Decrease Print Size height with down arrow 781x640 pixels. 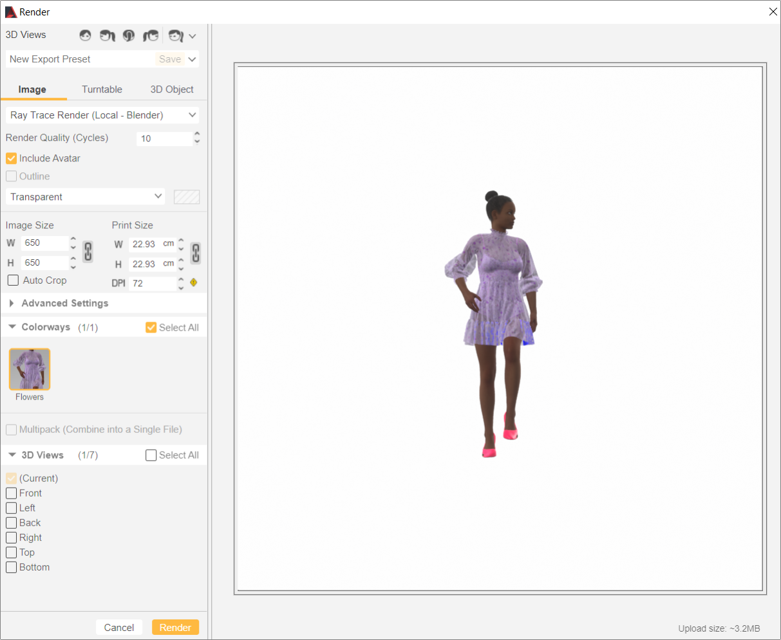[x=181, y=268]
